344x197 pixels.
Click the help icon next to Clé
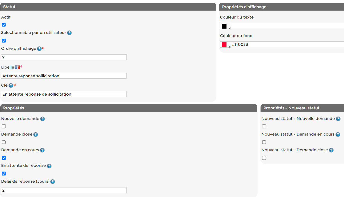point(11,86)
